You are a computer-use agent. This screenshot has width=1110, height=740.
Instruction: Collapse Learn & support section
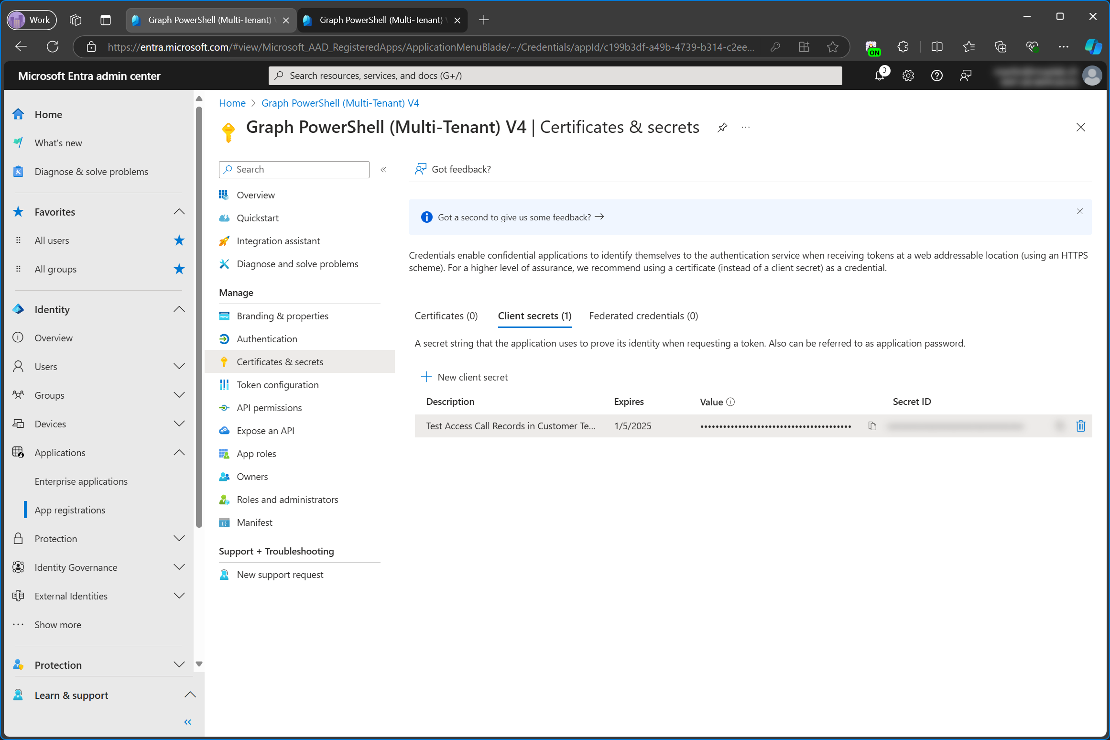click(190, 695)
